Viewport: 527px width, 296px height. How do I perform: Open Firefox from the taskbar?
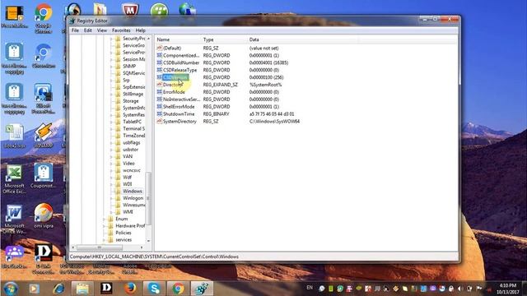(x=130, y=289)
